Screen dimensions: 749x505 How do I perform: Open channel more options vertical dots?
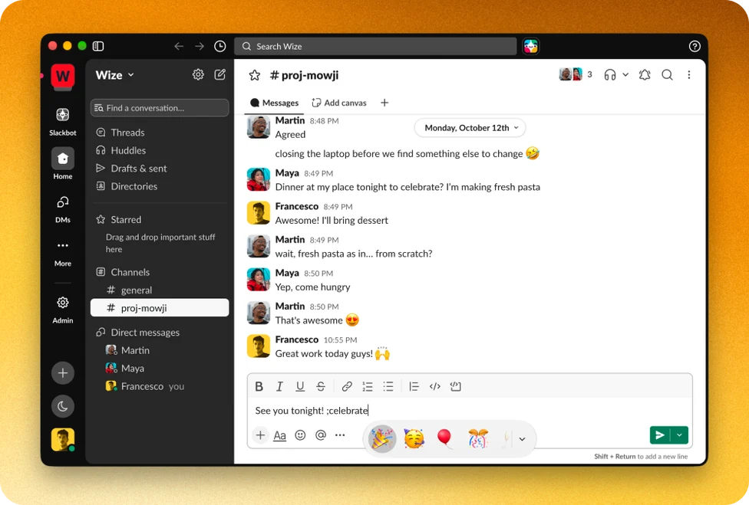(x=689, y=75)
